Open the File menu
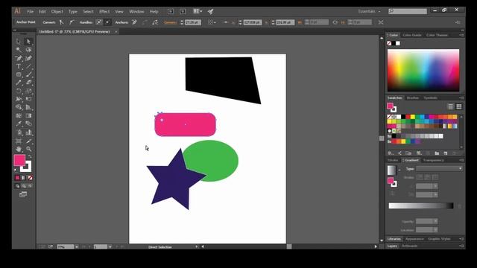The height and width of the screenshot is (268, 477). click(30, 12)
